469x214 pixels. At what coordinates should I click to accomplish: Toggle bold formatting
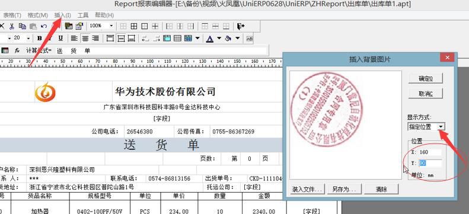point(40,39)
